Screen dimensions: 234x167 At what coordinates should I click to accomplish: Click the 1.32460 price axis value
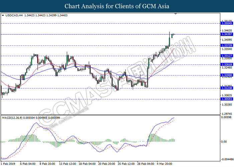point(227,67)
